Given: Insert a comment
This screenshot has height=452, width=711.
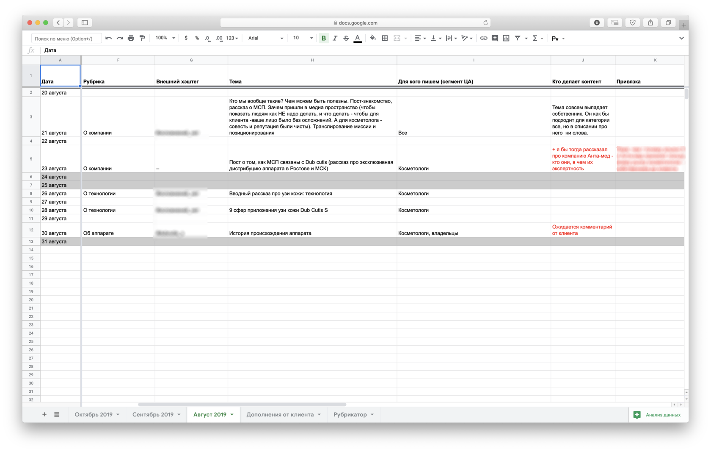Looking at the screenshot, I should [x=495, y=38].
